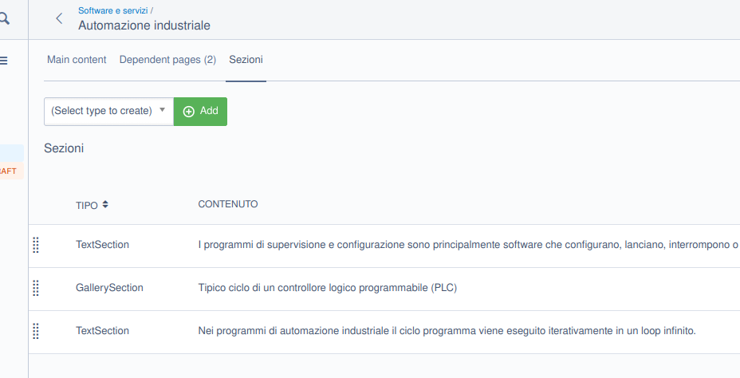Open the hamburger menu in sidebar
Screen dimensions: 740x378
point(4,61)
